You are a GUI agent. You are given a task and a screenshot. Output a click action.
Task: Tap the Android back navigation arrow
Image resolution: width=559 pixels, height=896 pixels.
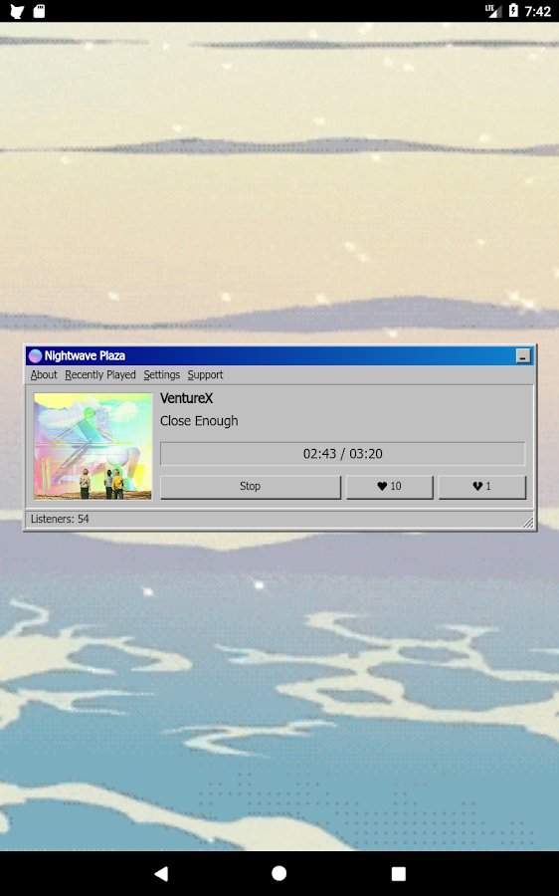[x=161, y=873]
